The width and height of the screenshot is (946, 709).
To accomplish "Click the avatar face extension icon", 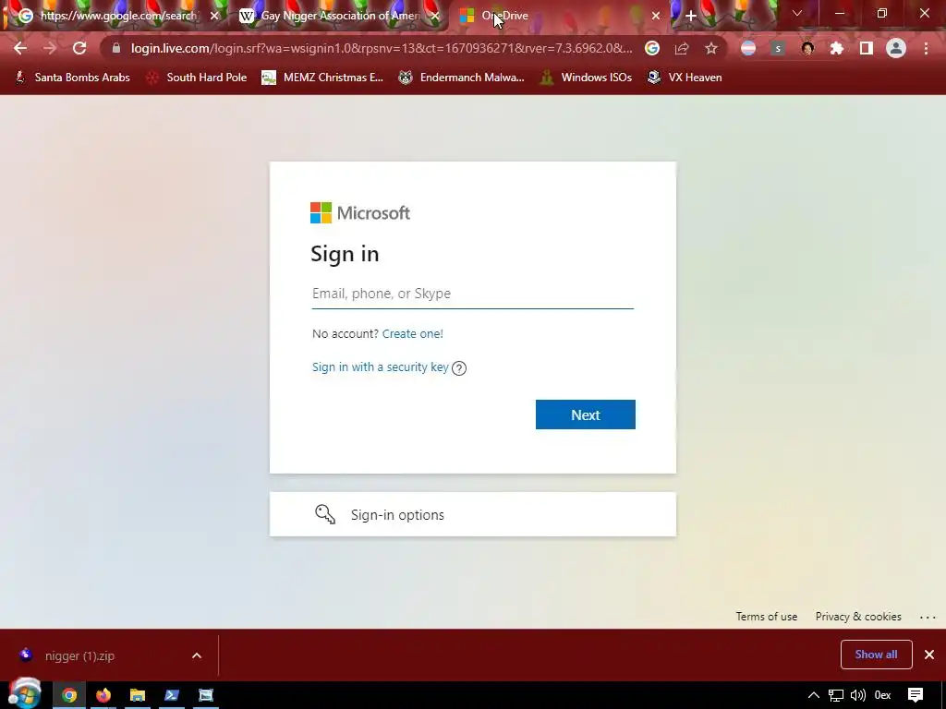I will click(807, 48).
